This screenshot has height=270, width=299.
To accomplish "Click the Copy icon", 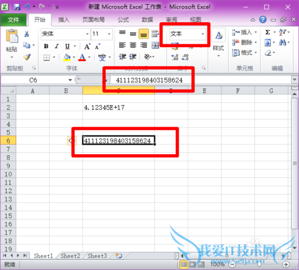I will 27,45.
